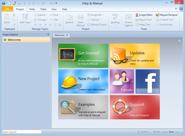The height and width of the screenshot is (136, 185).
Task: Launch the Manual Designer
Action: (x=166, y=15)
